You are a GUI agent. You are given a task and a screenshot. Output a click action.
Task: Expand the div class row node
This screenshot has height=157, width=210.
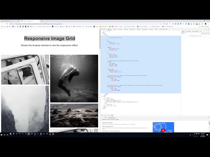(103, 106)
